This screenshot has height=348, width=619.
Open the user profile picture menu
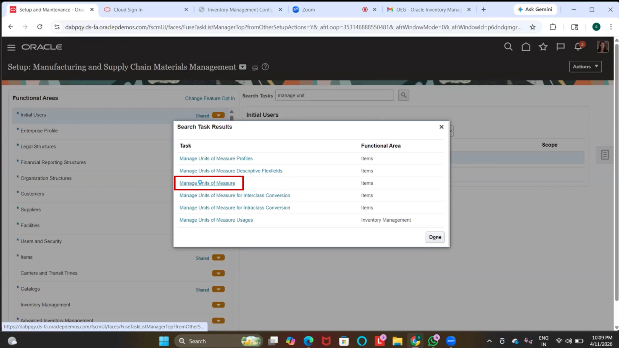[602, 47]
